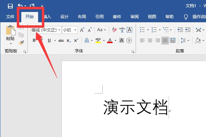206x137 pixels.
Task: Open the wén phonetic guide
Action: tap(122, 30)
